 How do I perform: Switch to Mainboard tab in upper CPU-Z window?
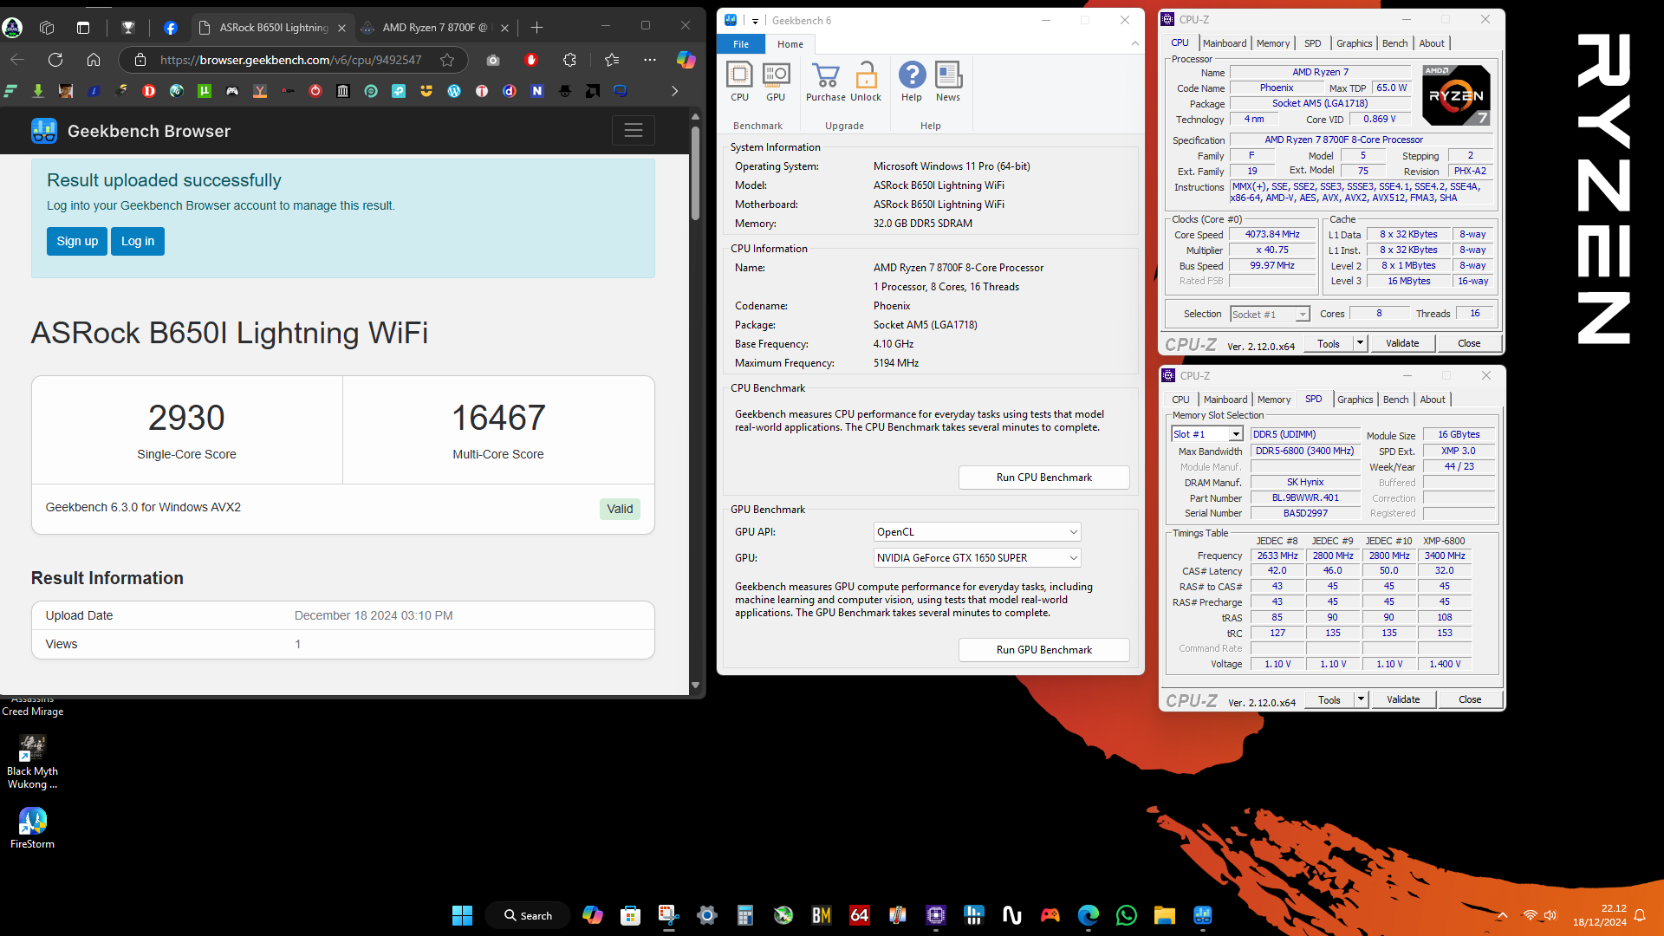[x=1225, y=43]
